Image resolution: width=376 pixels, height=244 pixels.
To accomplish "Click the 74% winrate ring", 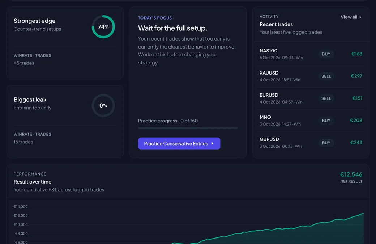I will (x=103, y=27).
